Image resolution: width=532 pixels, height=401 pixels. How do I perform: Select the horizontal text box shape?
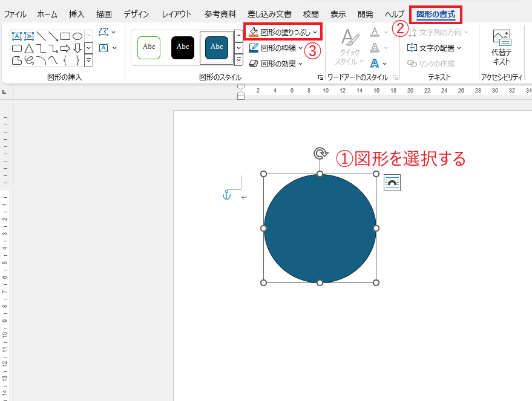pyautogui.click(x=16, y=36)
